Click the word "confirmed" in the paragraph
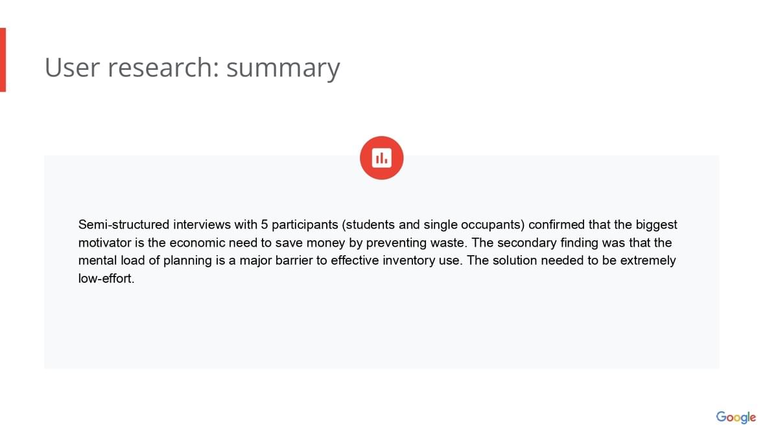Screen dimensions: 778x437 [x=556, y=225]
